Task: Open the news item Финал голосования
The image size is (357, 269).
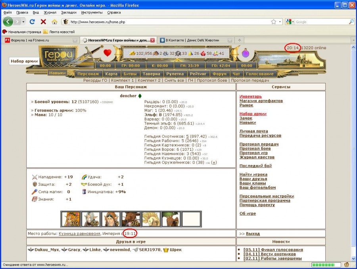Action: tap(273, 250)
